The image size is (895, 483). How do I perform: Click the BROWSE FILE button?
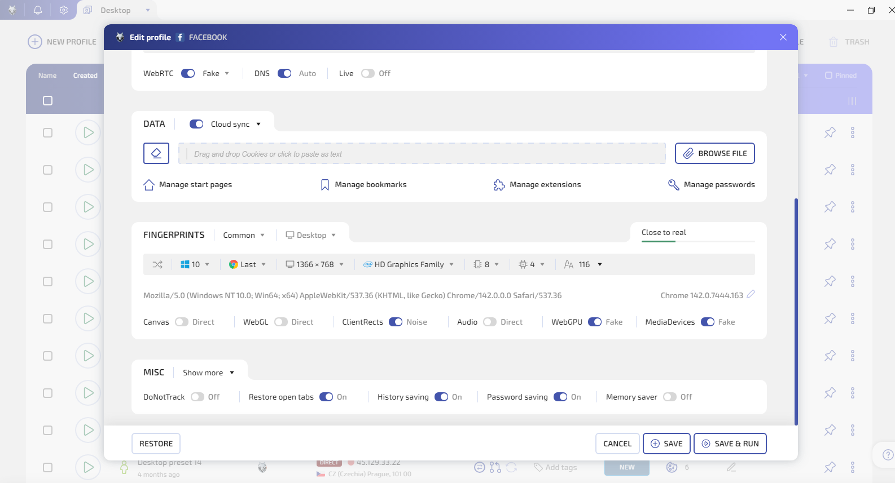pyautogui.click(x=715, y=153)
